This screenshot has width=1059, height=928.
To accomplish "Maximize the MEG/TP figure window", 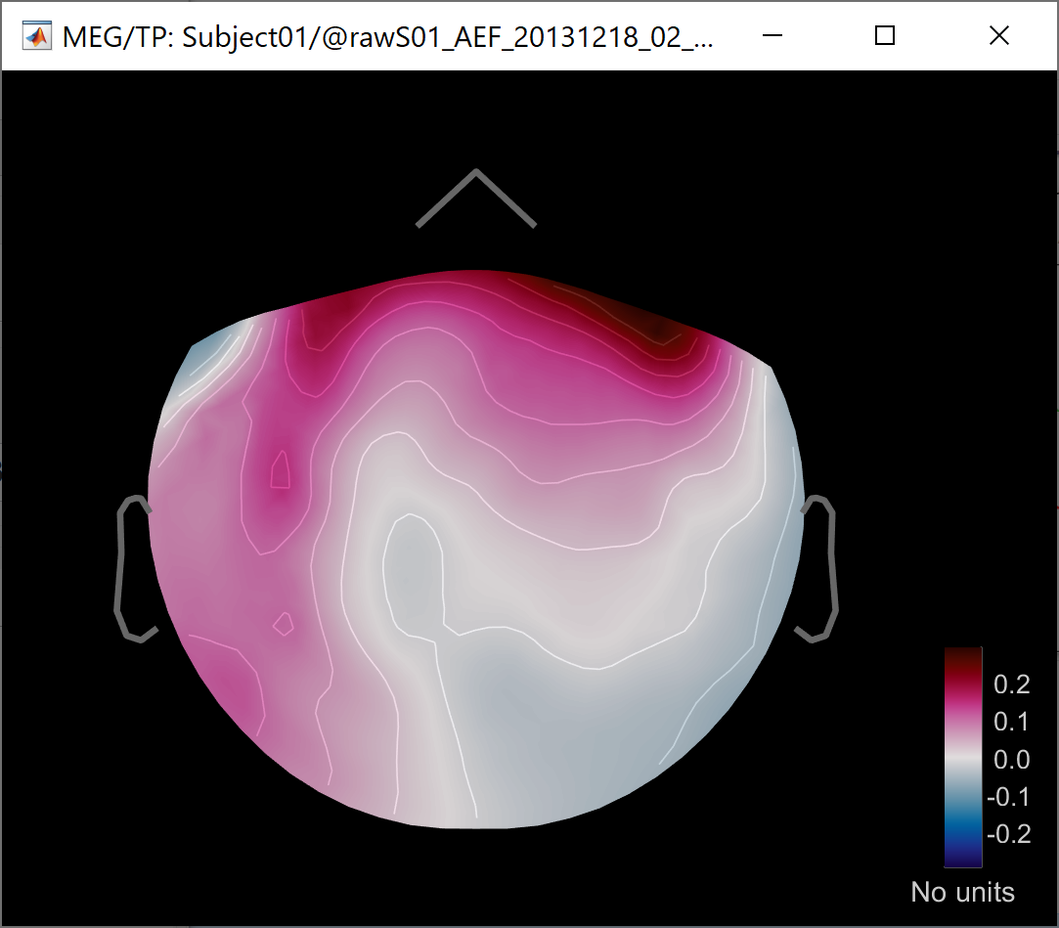I will click(885, 36).
